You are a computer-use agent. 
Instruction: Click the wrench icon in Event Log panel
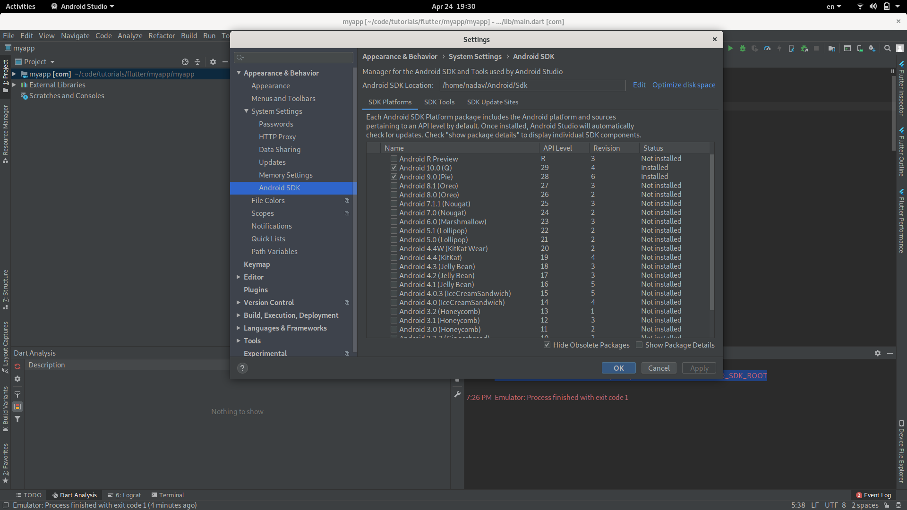(457, 394)
